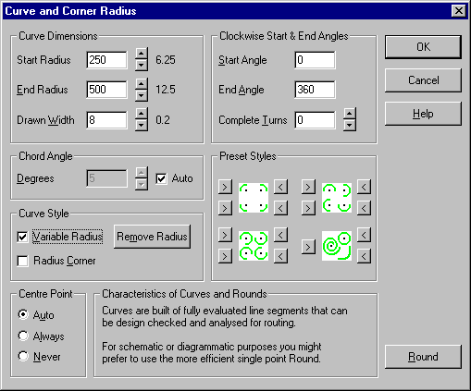Click upper left-pointing arrow right of spiral preset
Viewport: 471px width, 391px height.
(364, 235)
